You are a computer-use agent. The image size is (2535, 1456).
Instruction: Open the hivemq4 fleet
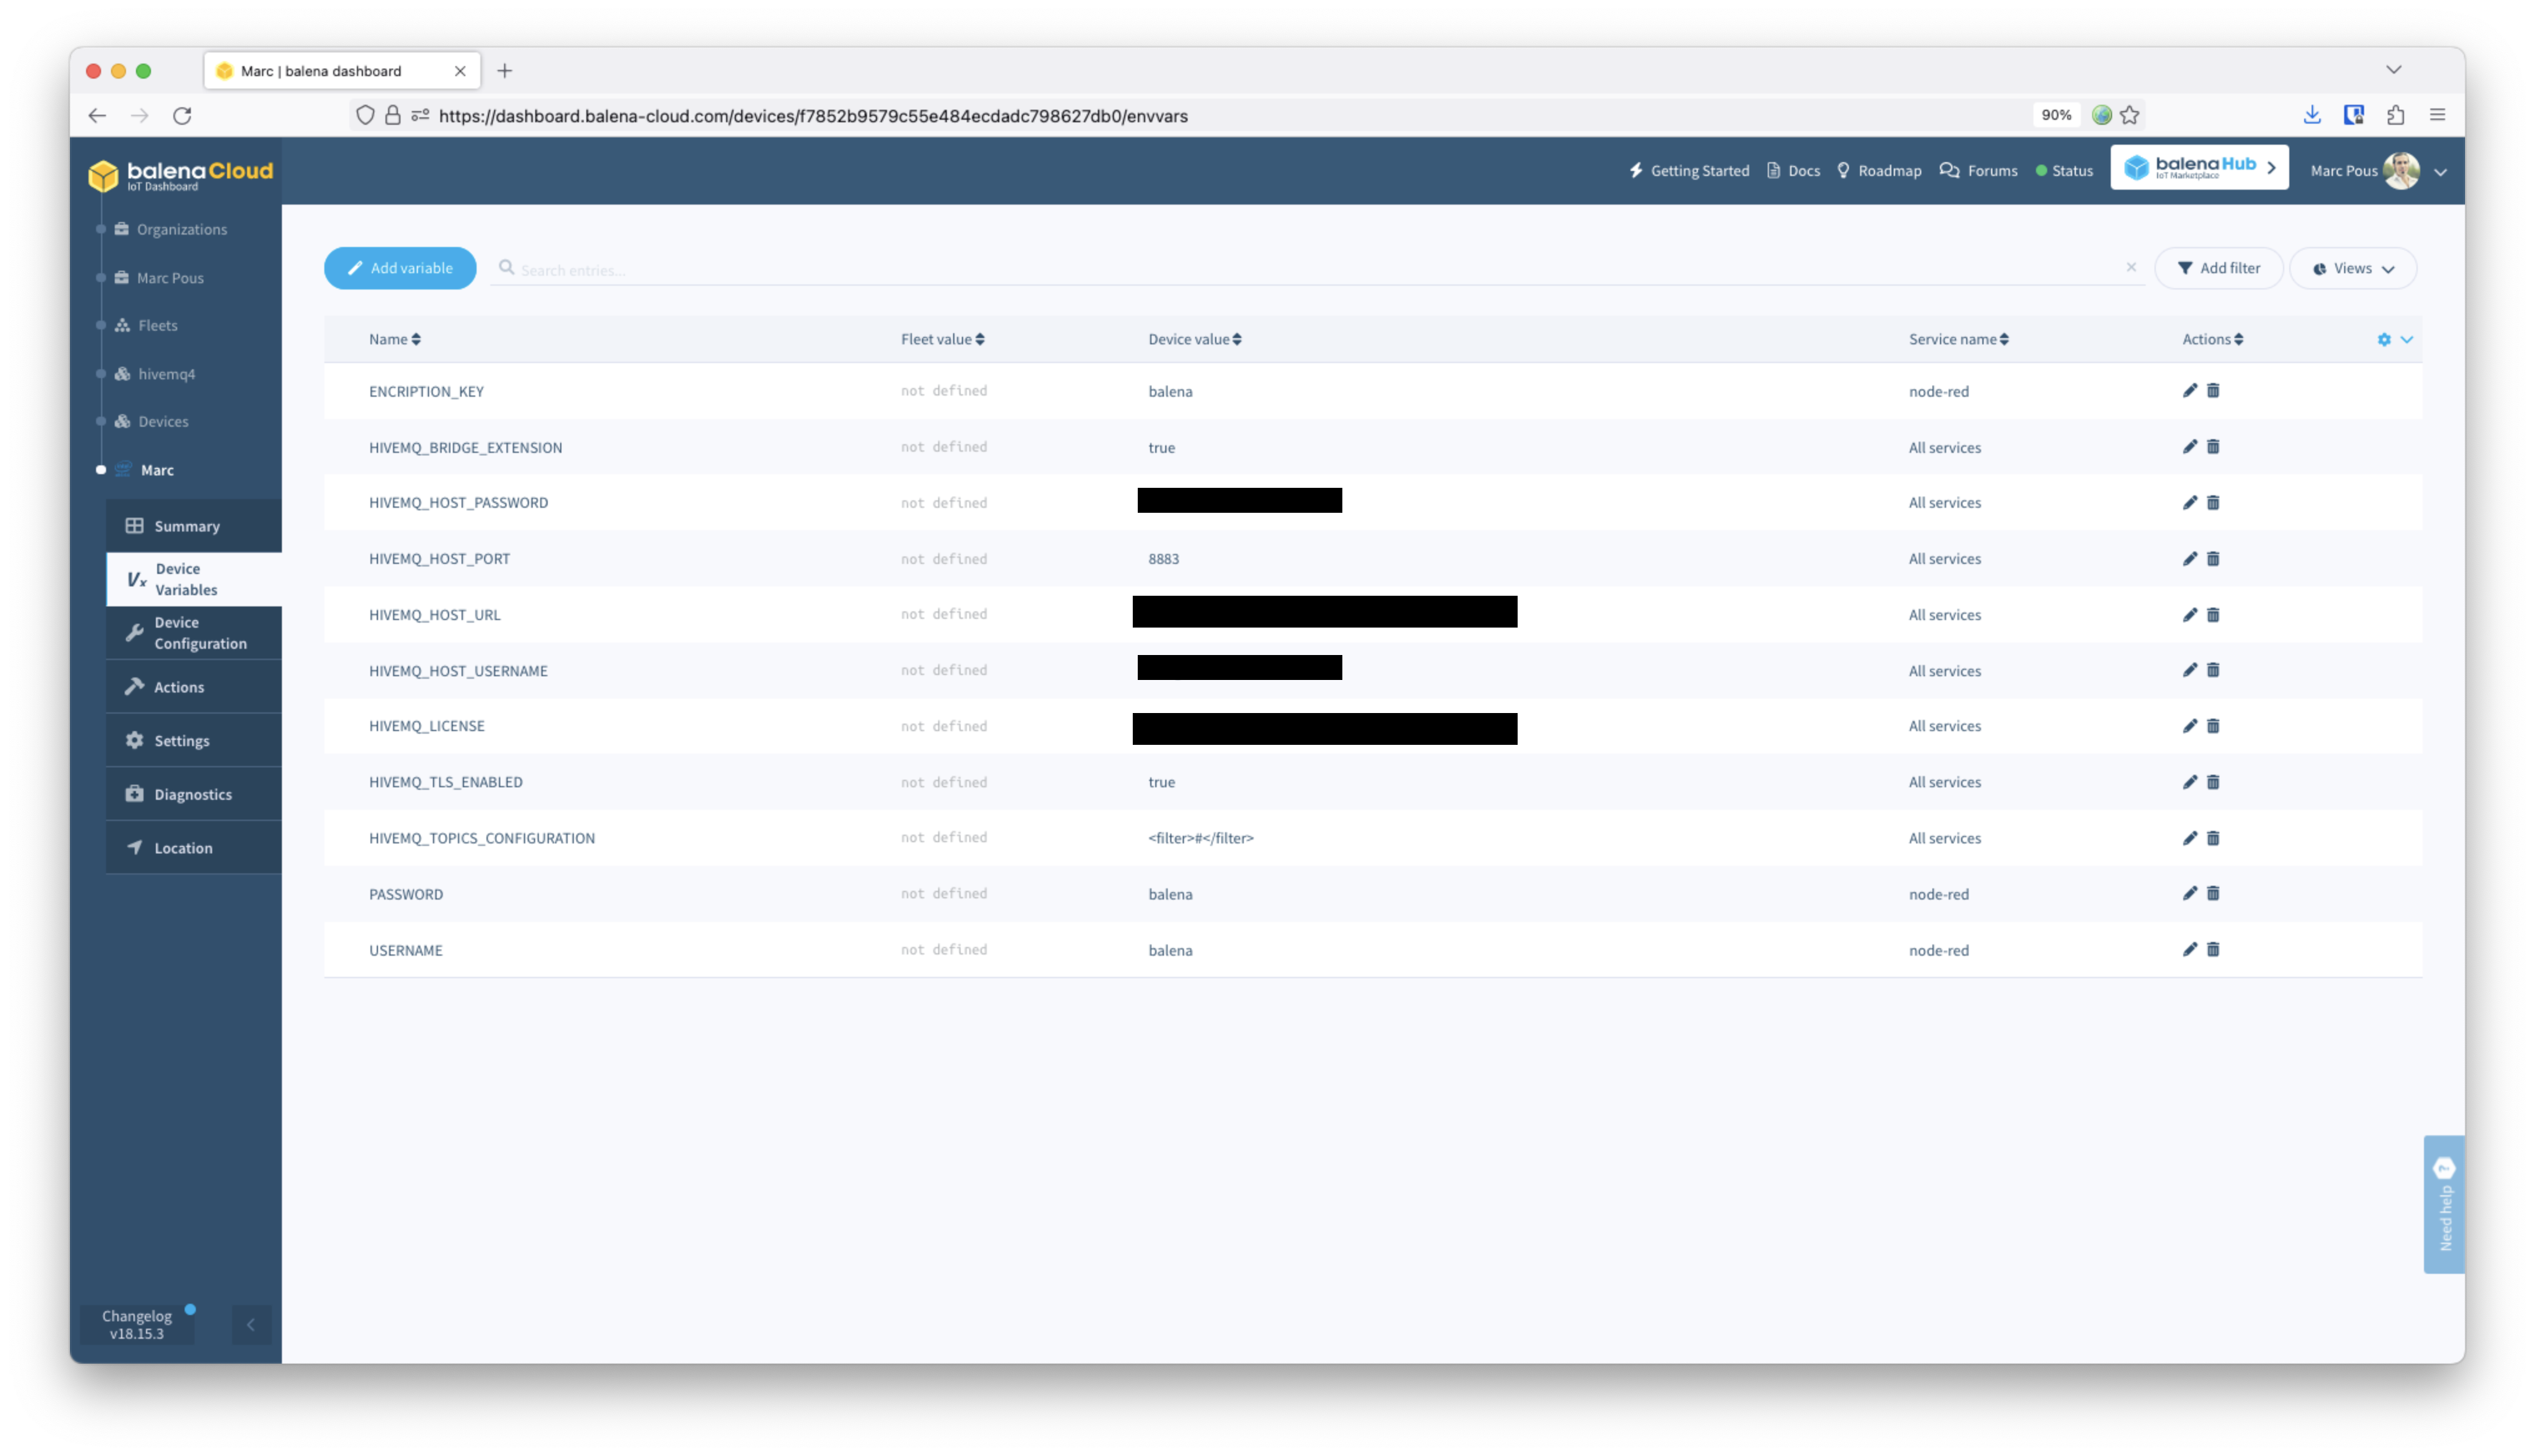166,374
